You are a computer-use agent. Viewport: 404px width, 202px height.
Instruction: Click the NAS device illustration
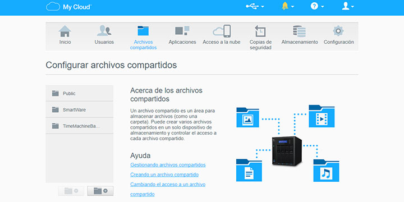click(287, 151)
